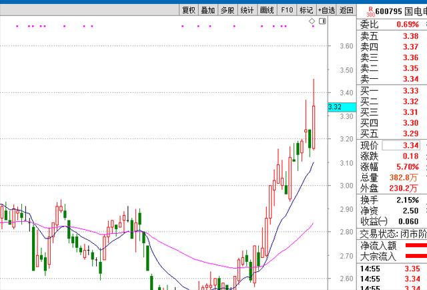Select the 多股 multi-stock view
This screenshot has width=427, height=290.
click(228, 10)
